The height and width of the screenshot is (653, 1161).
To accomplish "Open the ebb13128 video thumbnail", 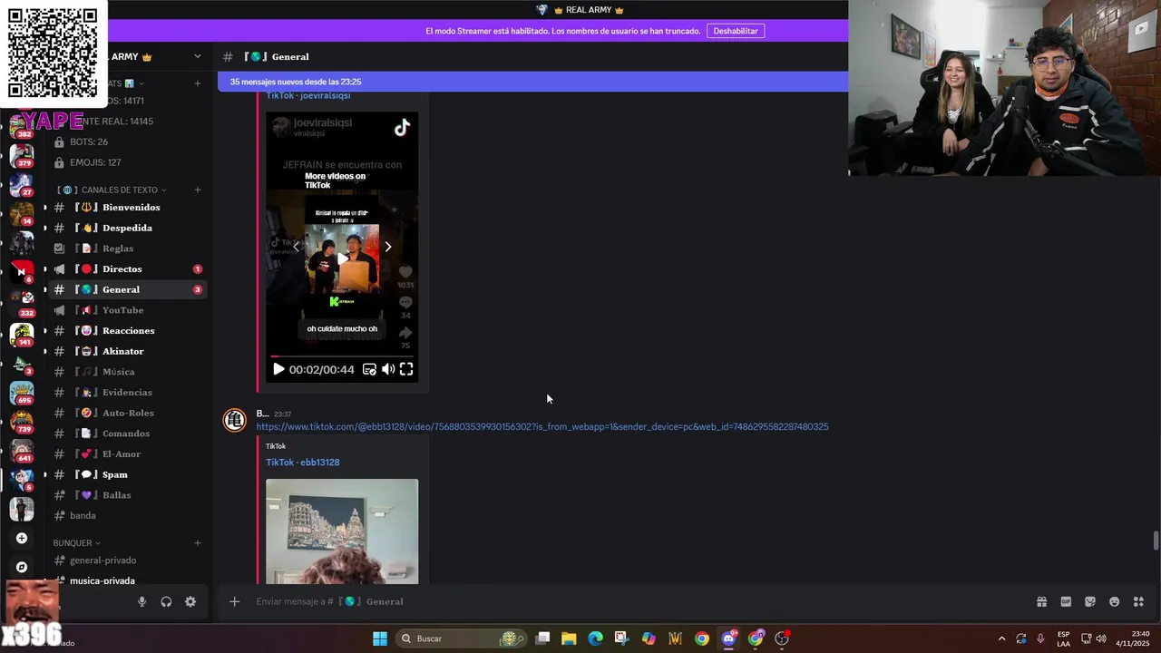I will click(x=342, y=531).
